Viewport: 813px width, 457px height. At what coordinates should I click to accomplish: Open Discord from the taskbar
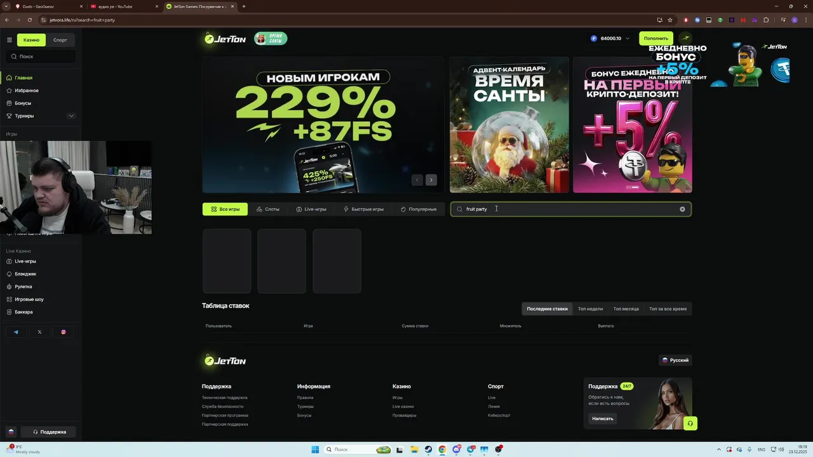[x=457, y=449]
